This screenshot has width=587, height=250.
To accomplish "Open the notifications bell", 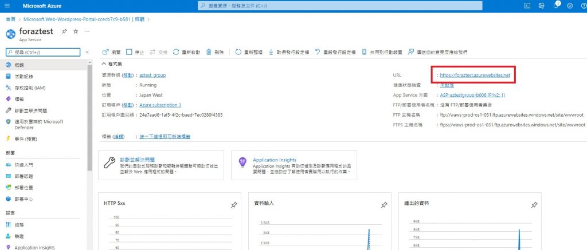I will pos(556,6).
